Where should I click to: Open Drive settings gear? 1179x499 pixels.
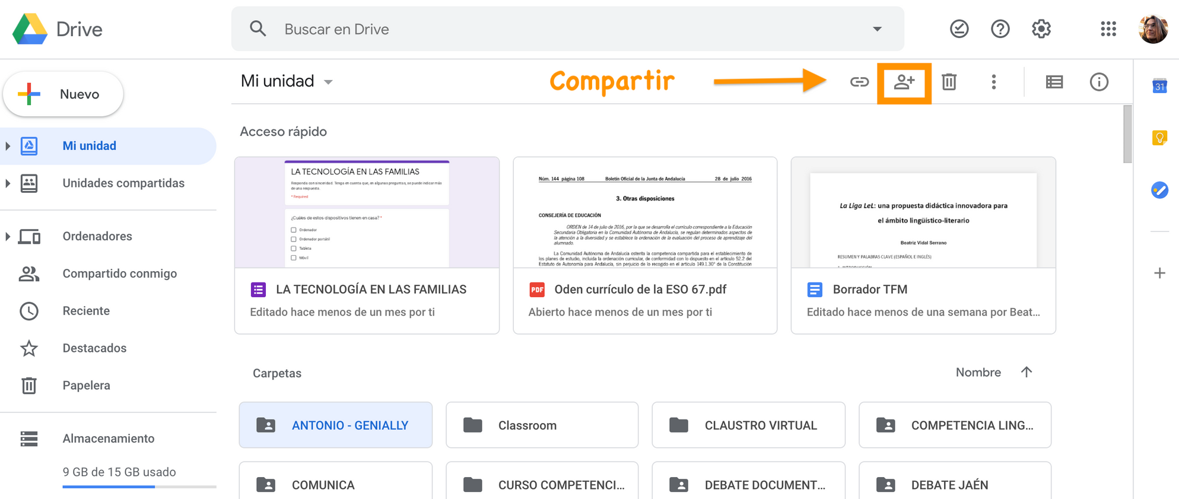pos(1041,28)
